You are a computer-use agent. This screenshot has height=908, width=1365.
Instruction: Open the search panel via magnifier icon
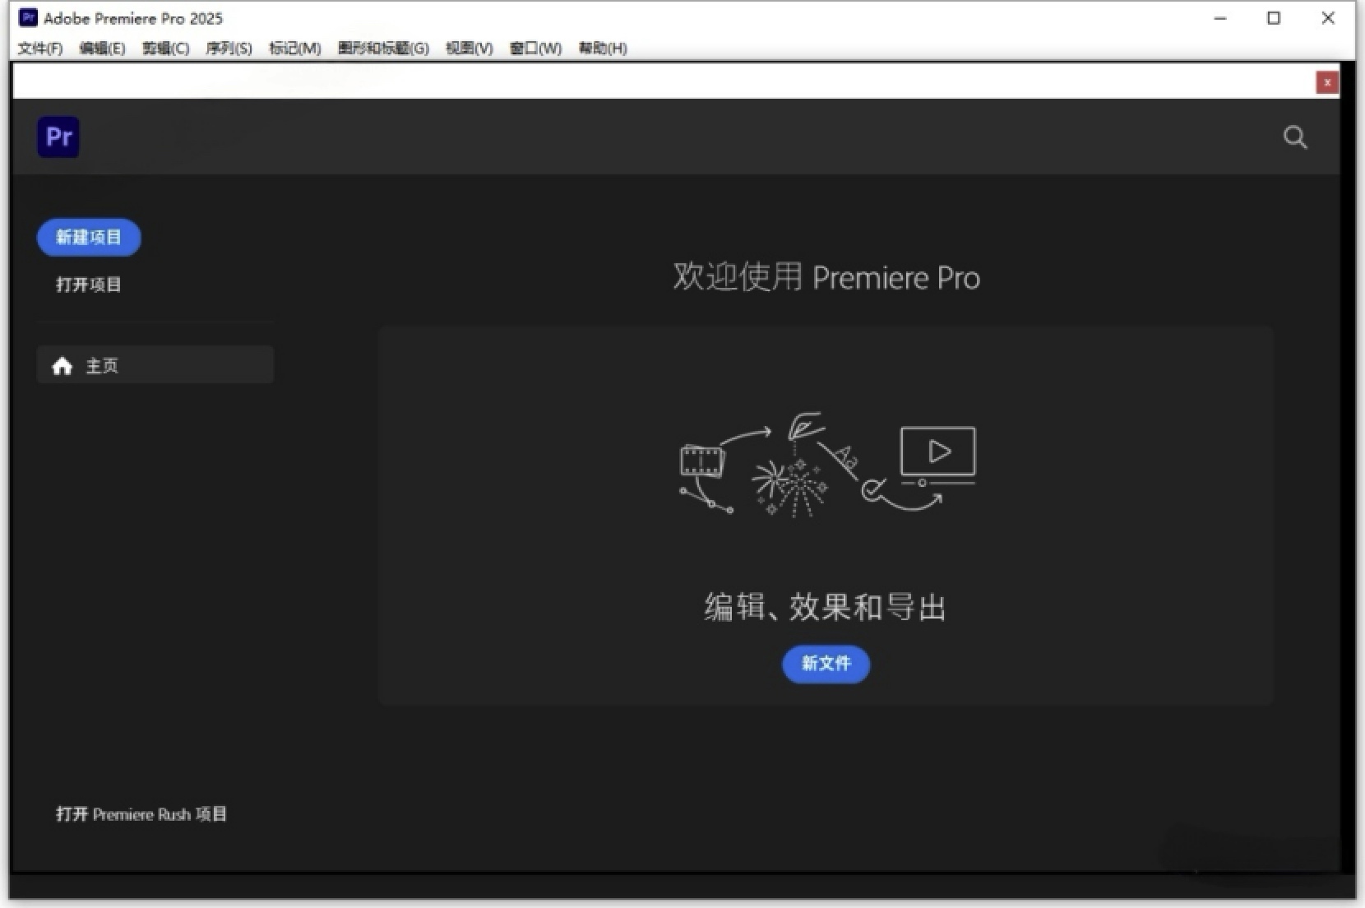click(x=1294, y=137)
